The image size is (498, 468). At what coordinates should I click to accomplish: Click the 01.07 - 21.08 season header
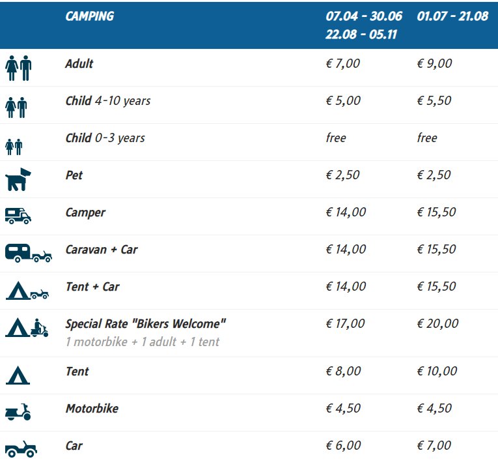pos(452,16)
